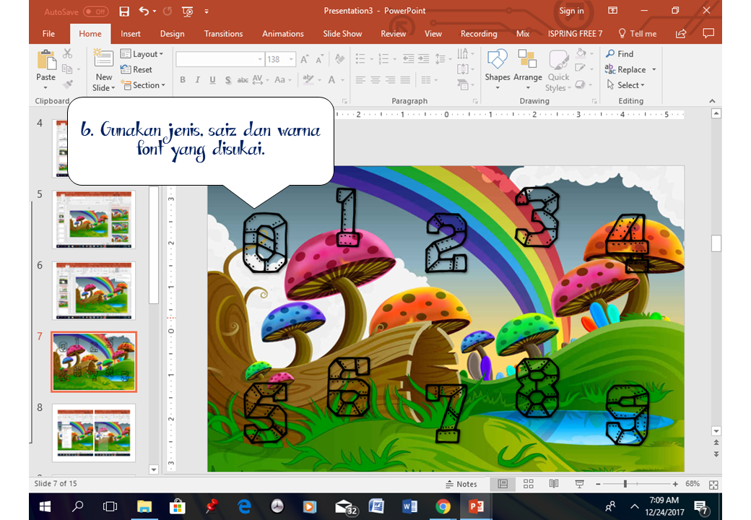Open the Transitions tab

(x=223, y=33)
